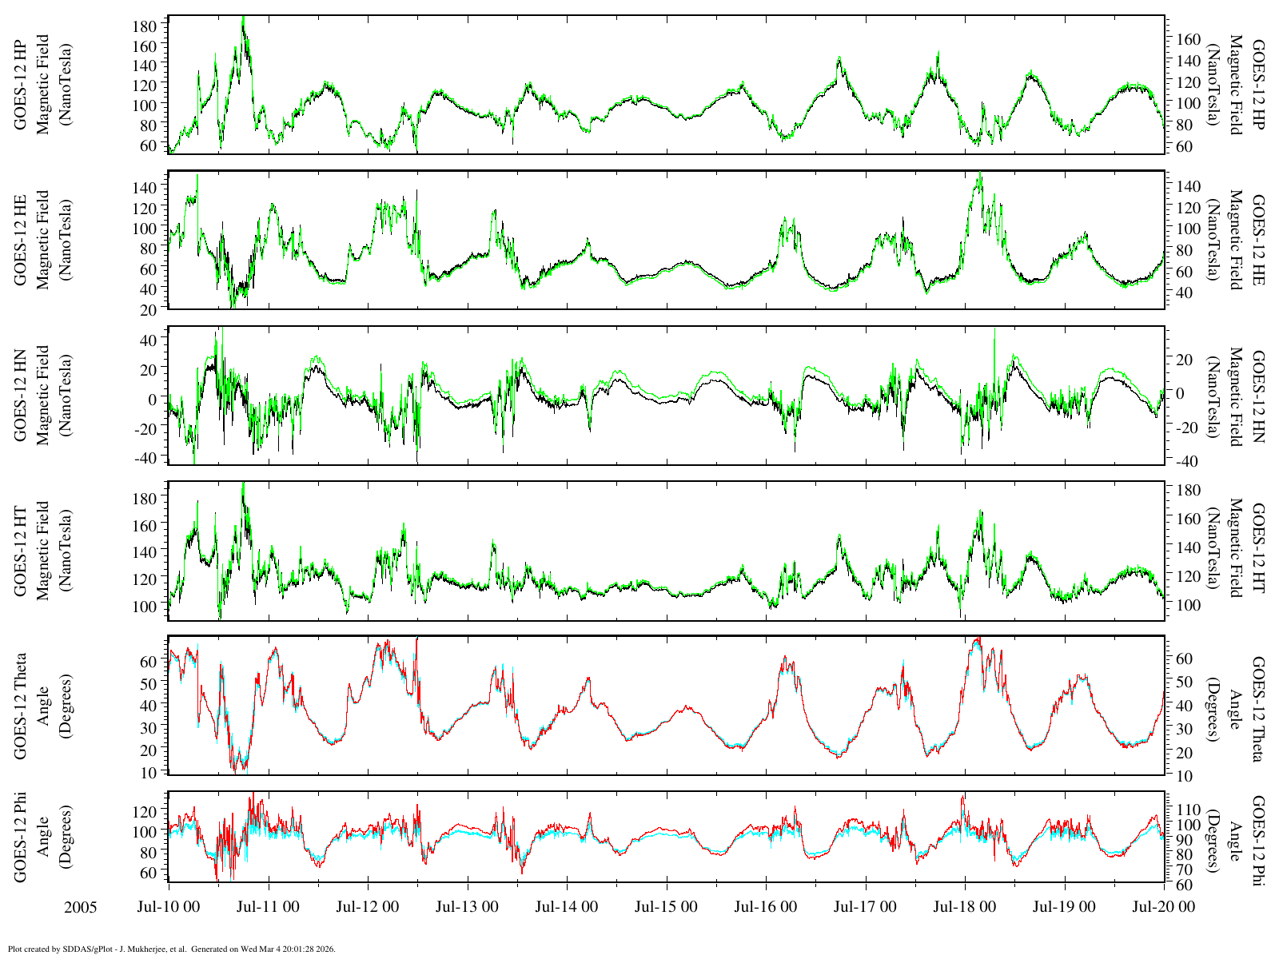Click the Jul-20 00 end date label

pos(1163,907)
